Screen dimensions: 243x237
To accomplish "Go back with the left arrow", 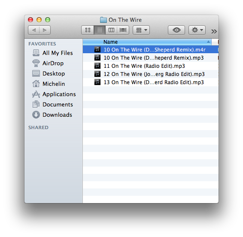I will coord(34,30).
